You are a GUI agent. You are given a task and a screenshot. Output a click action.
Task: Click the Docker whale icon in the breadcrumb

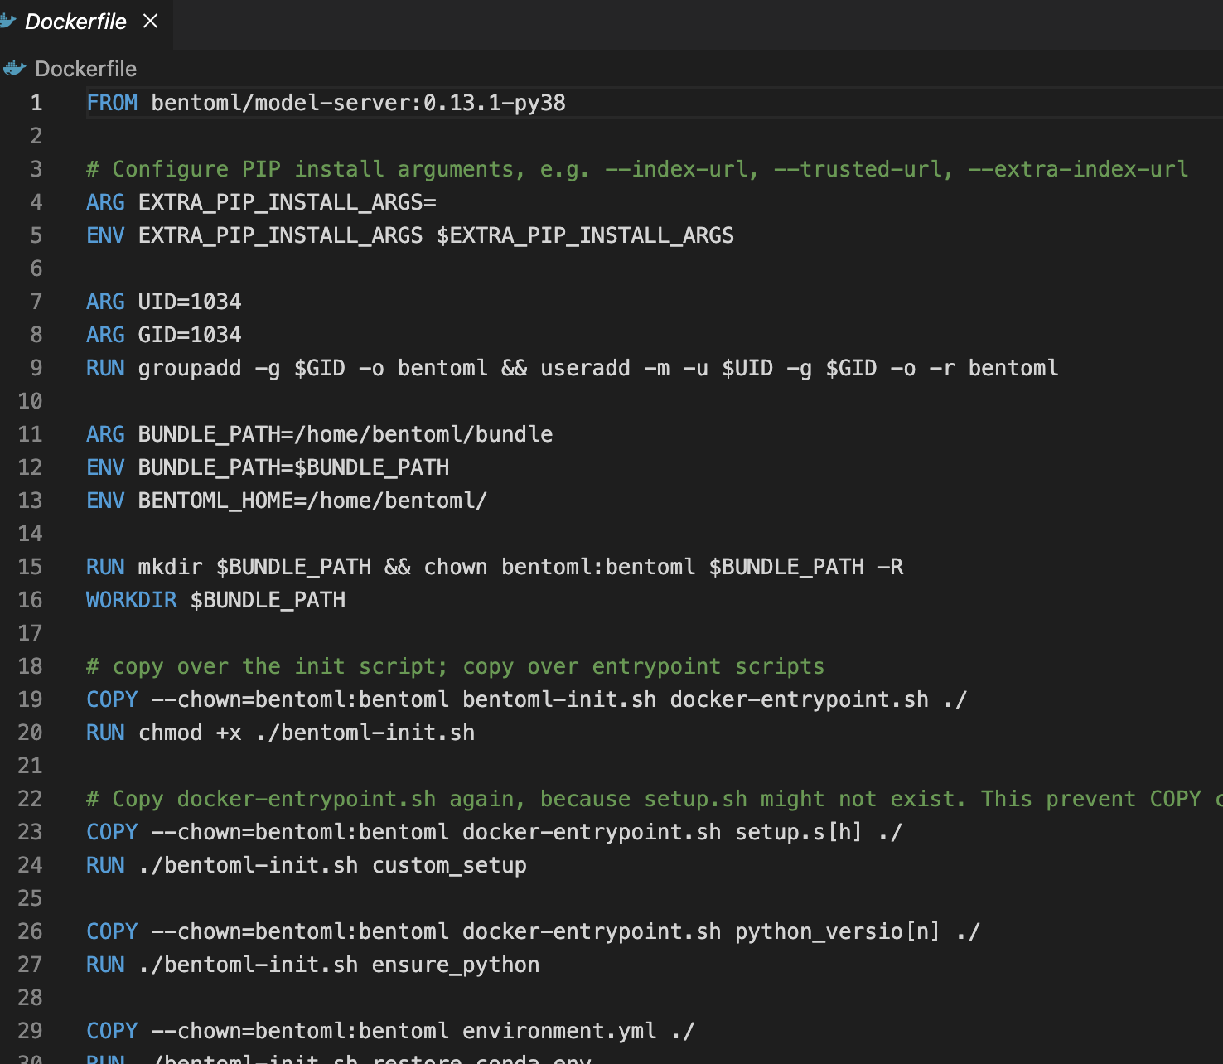click(15, 68)
